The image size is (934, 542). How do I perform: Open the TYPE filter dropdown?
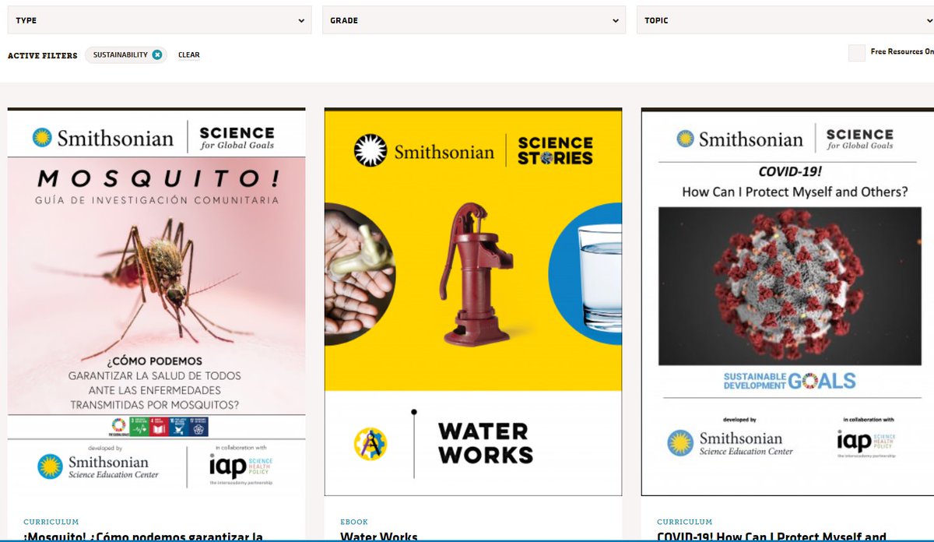(160, 20)
